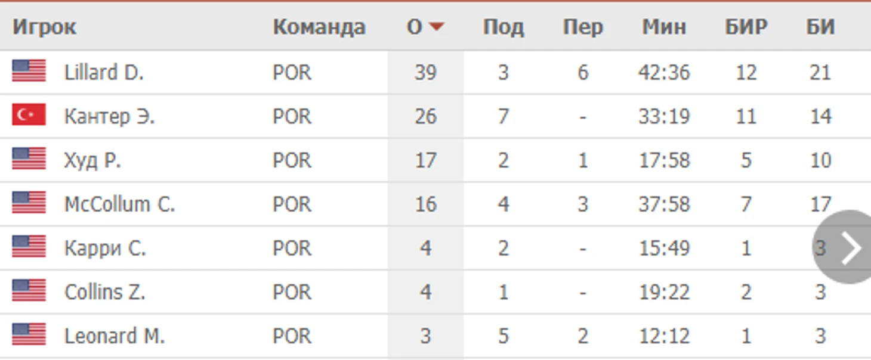871x360 pixels.
Task: Click the USA flag beside Collins Z.
Action: (x=29, y=291)
